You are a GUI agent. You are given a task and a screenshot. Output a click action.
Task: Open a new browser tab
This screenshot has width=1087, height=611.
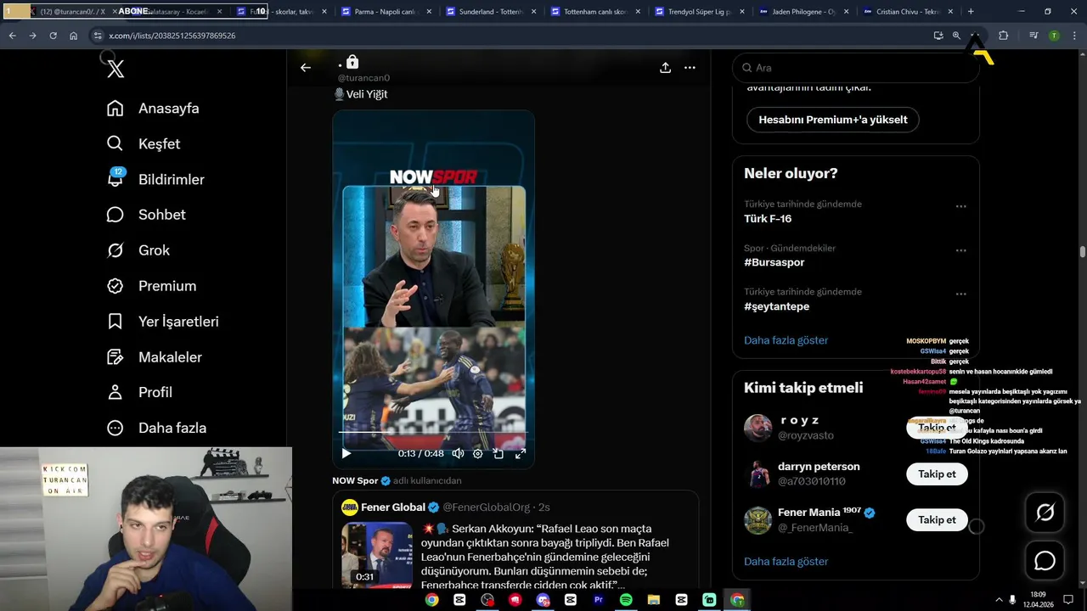pos(971,12)
